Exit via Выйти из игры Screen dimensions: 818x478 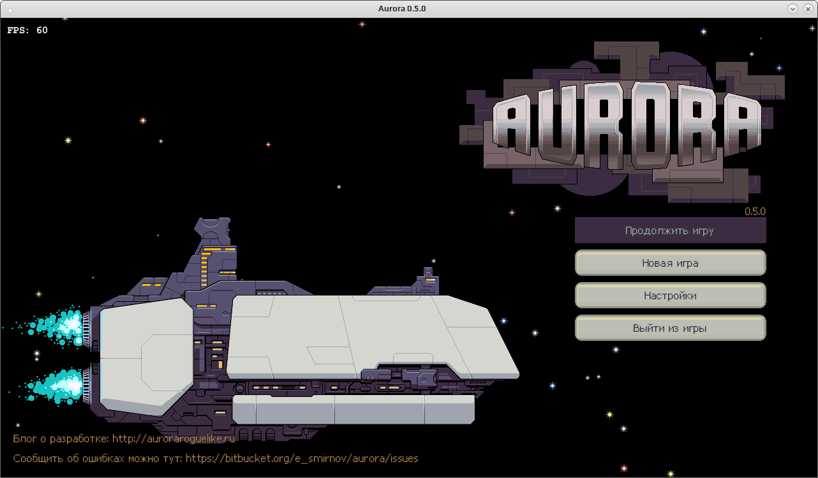click(670, 328)
